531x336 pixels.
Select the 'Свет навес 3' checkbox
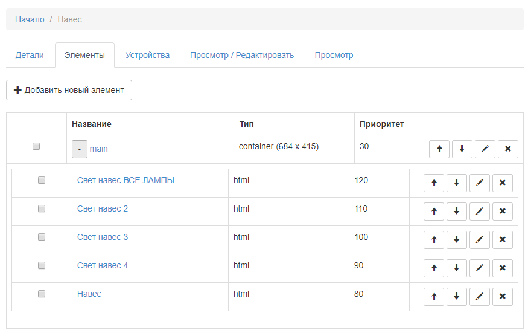(42, 237)
